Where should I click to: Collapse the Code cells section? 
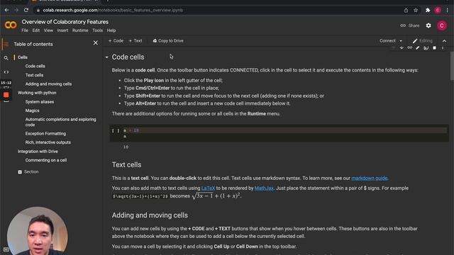click(106, 57)
